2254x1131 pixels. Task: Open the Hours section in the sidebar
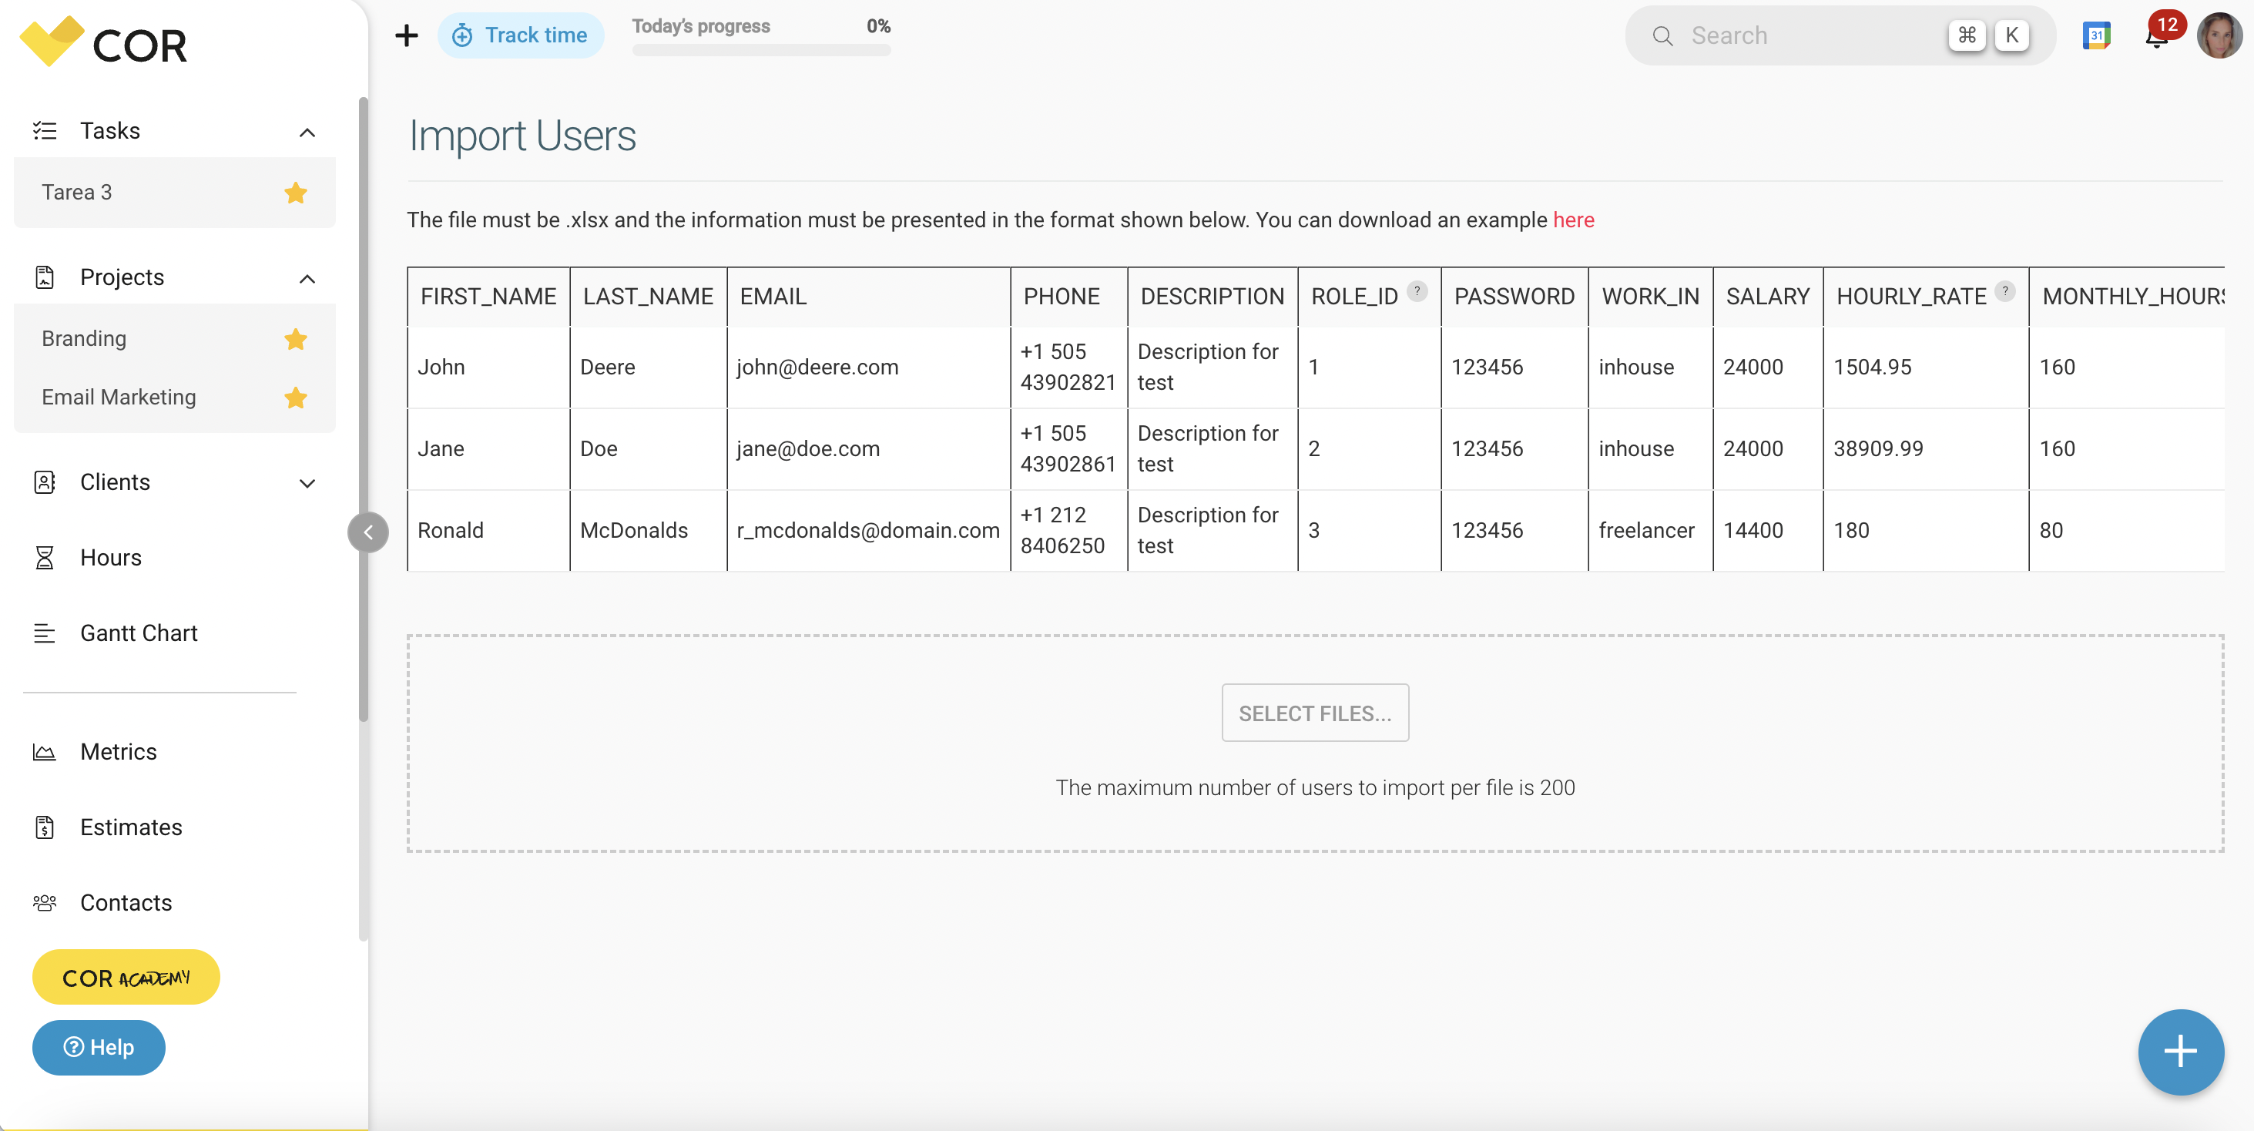pos(110,558)
